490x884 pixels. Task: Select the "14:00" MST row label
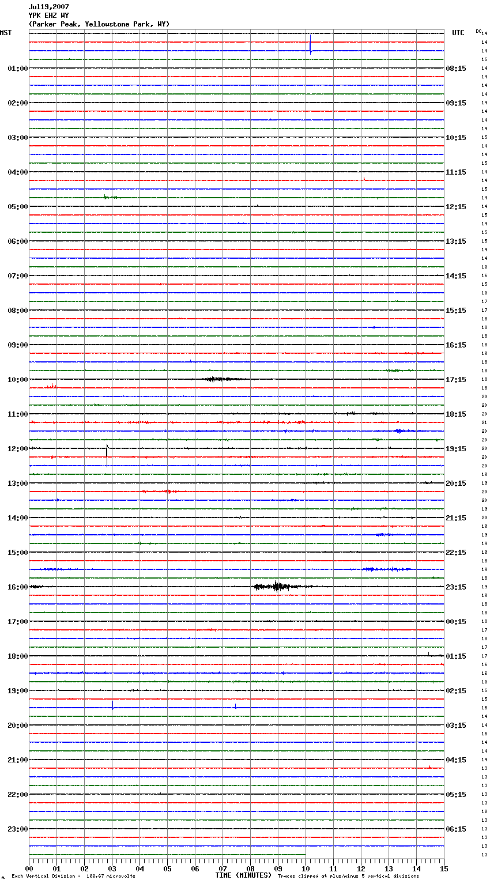tap(18, 518)
